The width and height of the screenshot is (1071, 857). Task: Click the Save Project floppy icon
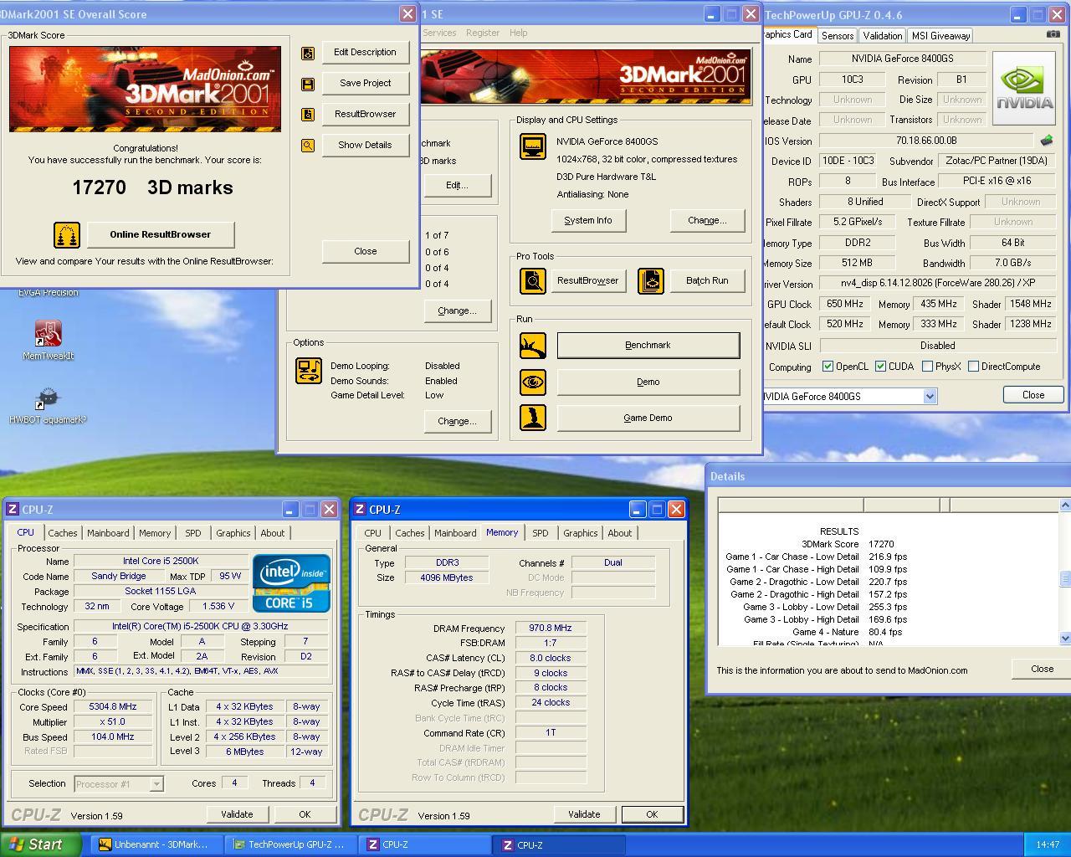[x=308, y=84]
